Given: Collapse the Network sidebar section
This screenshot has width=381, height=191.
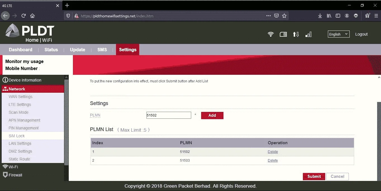Looking at the screenshot, I should 33,89.
